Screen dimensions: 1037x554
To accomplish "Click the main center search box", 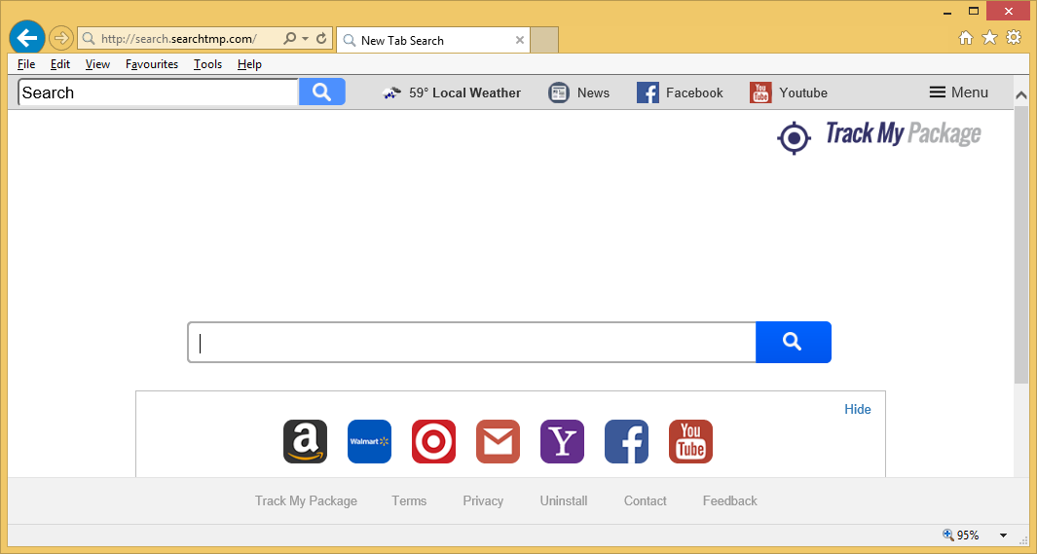I will (471, 343).
